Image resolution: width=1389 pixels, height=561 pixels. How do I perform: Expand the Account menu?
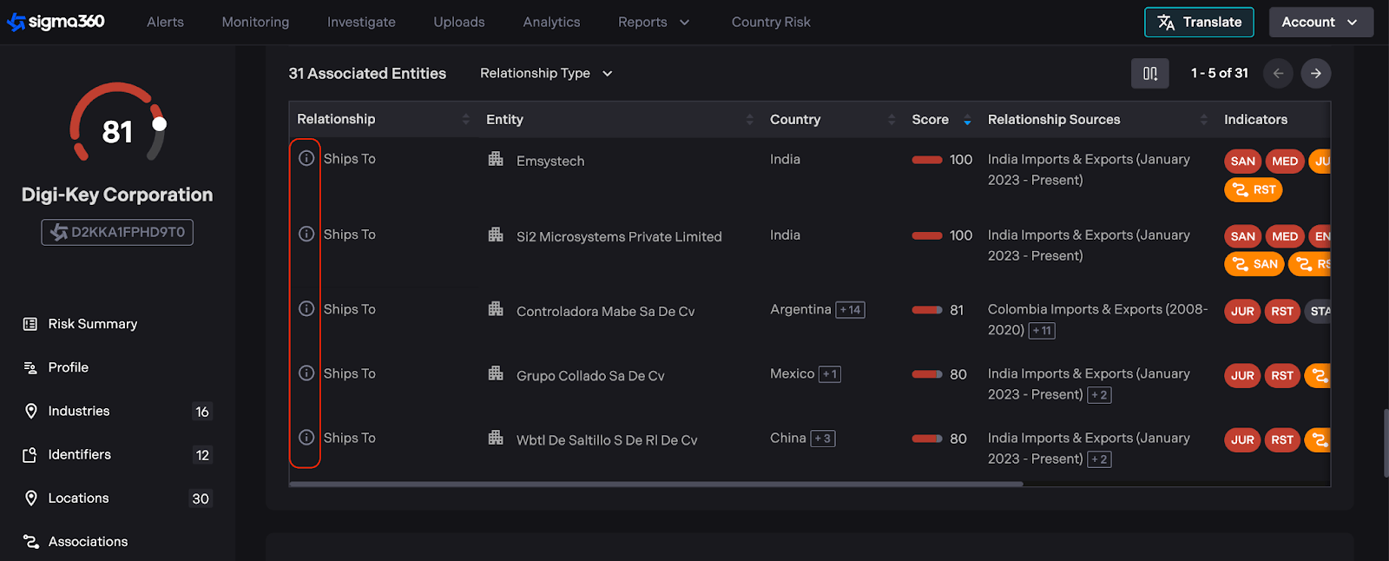[1320, 23]
